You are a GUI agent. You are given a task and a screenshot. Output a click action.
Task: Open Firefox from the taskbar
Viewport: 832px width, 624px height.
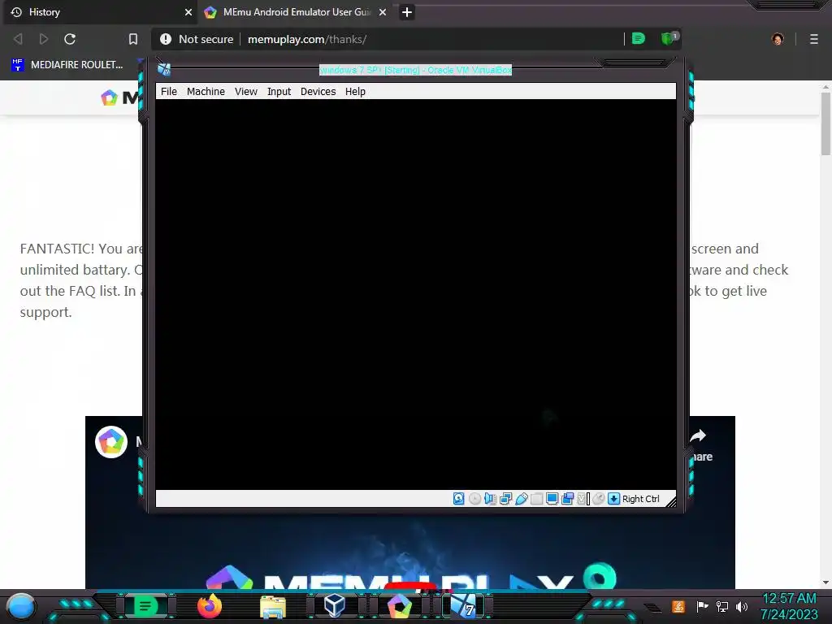coord(210,606)
